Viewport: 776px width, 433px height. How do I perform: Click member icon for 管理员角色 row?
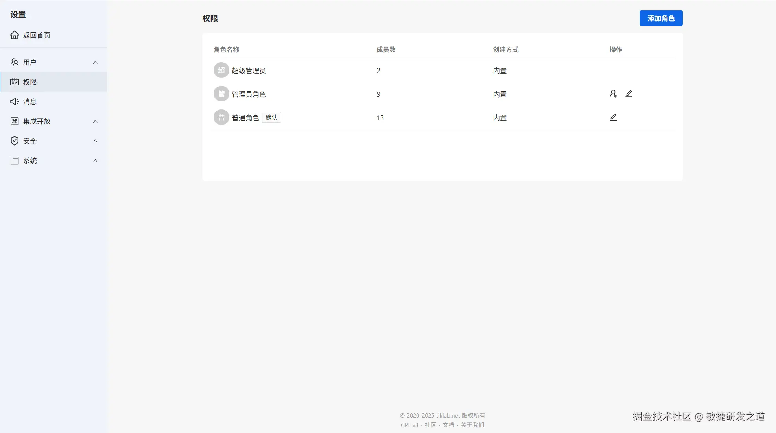(x=613, y=94)
